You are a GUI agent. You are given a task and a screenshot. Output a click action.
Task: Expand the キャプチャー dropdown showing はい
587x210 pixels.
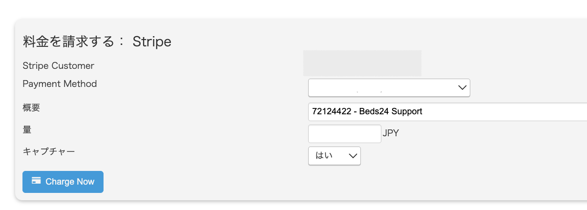pos(334,156)
